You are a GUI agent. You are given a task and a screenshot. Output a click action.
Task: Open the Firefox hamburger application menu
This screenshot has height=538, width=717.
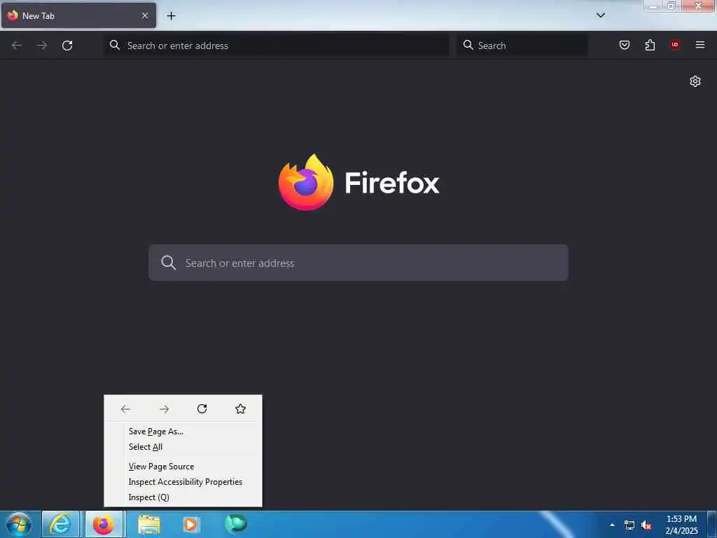click(700, 45)
